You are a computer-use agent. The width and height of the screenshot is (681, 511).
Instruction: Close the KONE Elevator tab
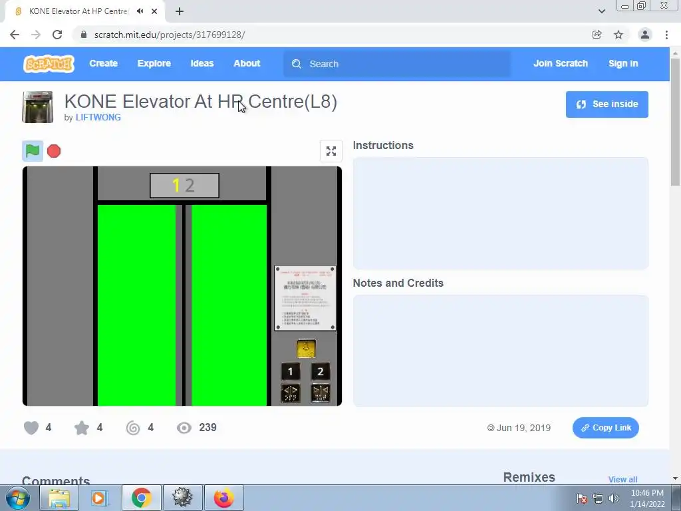154,11
